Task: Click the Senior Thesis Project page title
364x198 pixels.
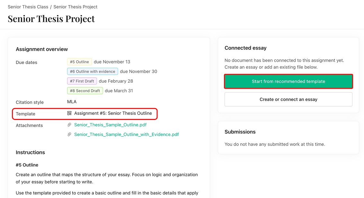Action: [x=51, y=19]
